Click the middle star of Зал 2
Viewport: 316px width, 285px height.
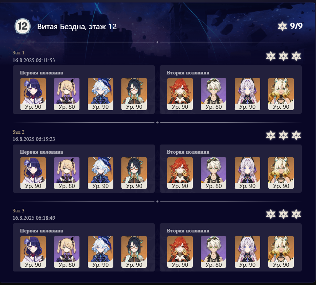click(283, 135)
